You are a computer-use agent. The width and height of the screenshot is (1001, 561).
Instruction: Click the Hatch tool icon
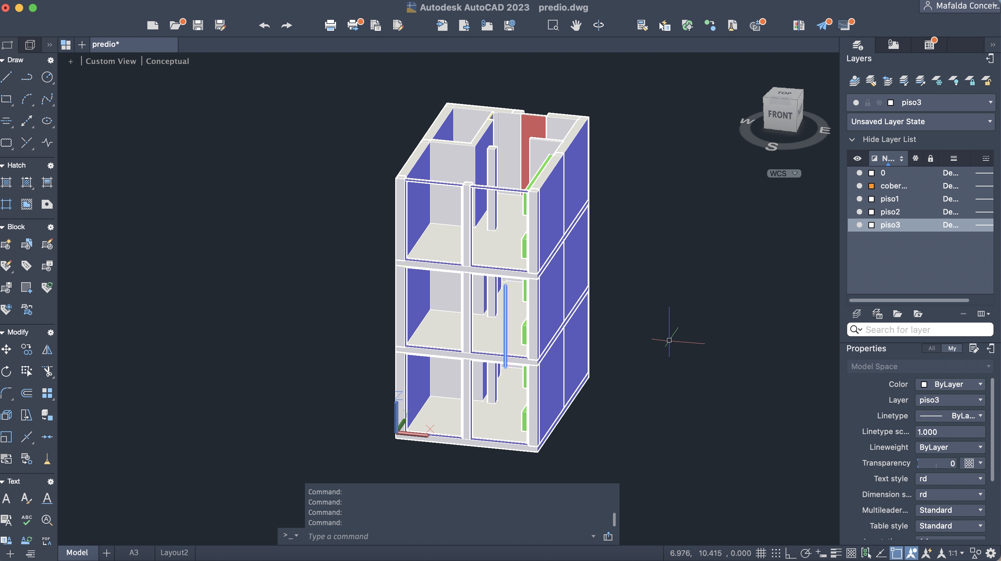pyautogui.click(x=6, y=182)
